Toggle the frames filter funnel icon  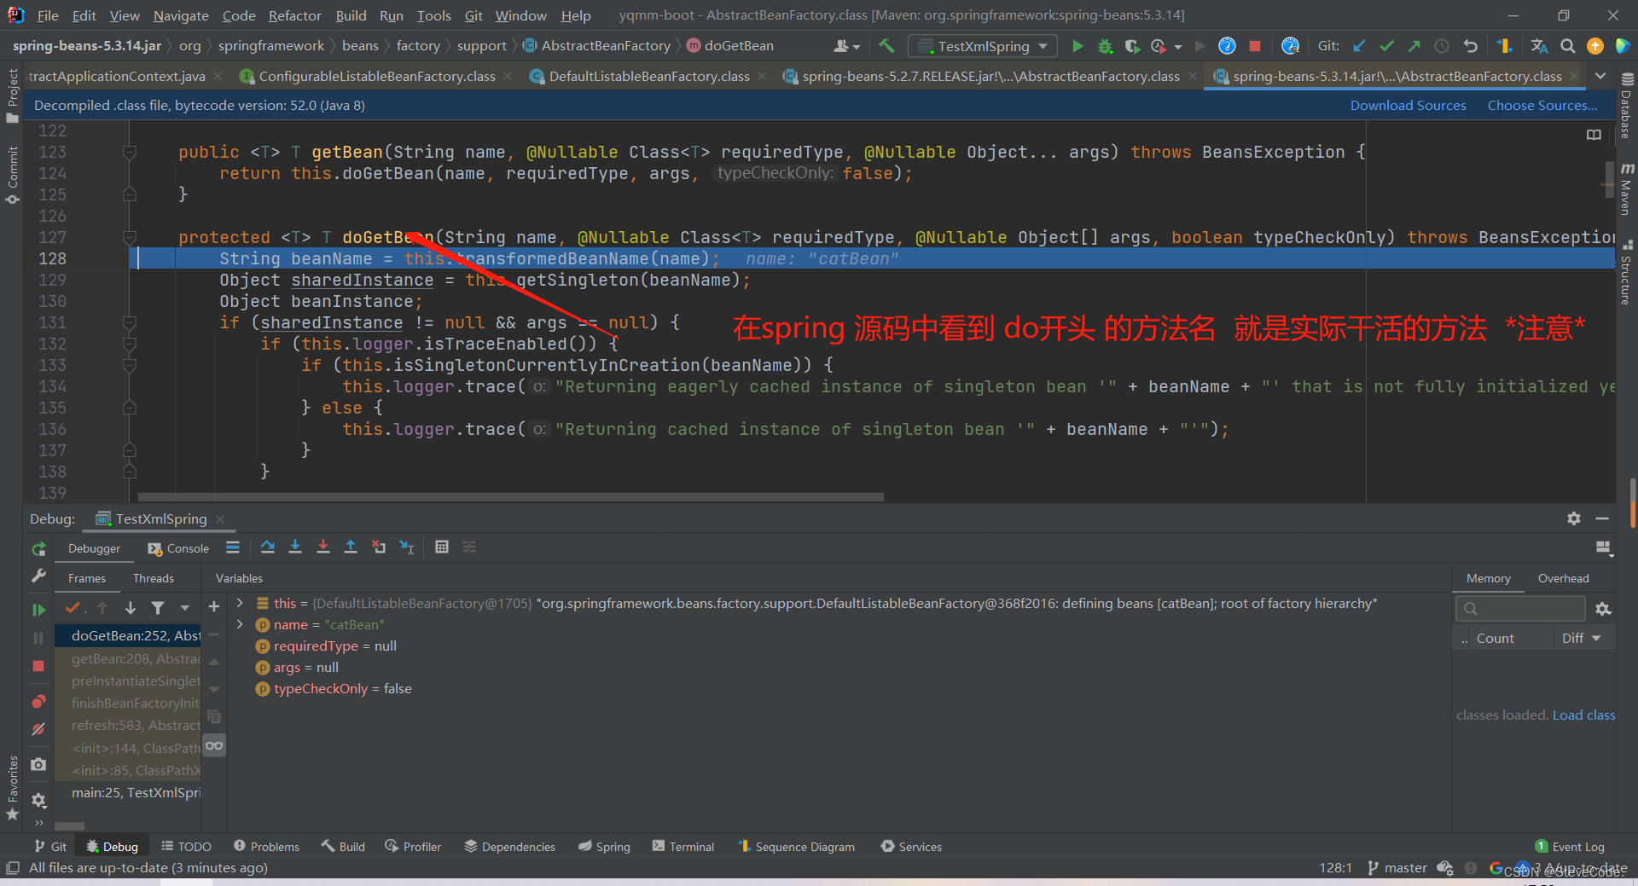[158, 608]
